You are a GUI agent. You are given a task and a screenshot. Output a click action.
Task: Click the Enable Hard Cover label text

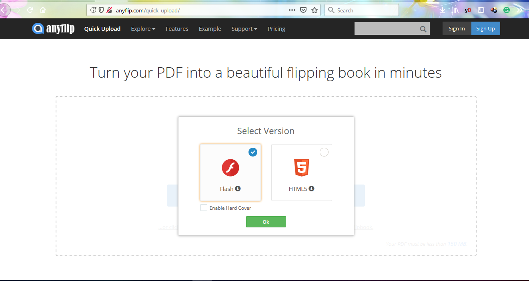(x=230, y=208)
